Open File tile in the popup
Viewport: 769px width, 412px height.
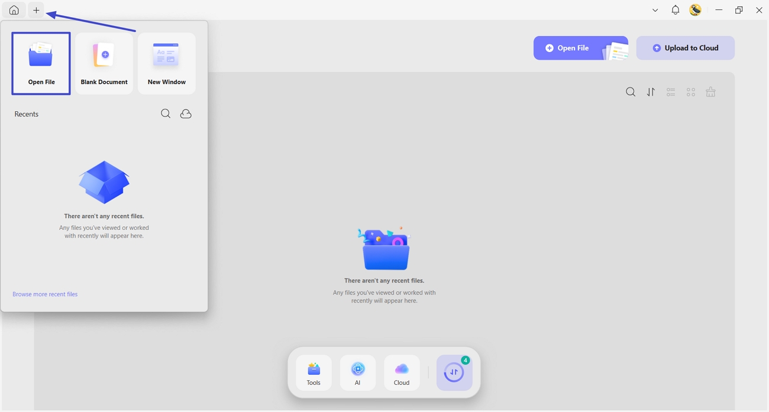pos(41,63)
